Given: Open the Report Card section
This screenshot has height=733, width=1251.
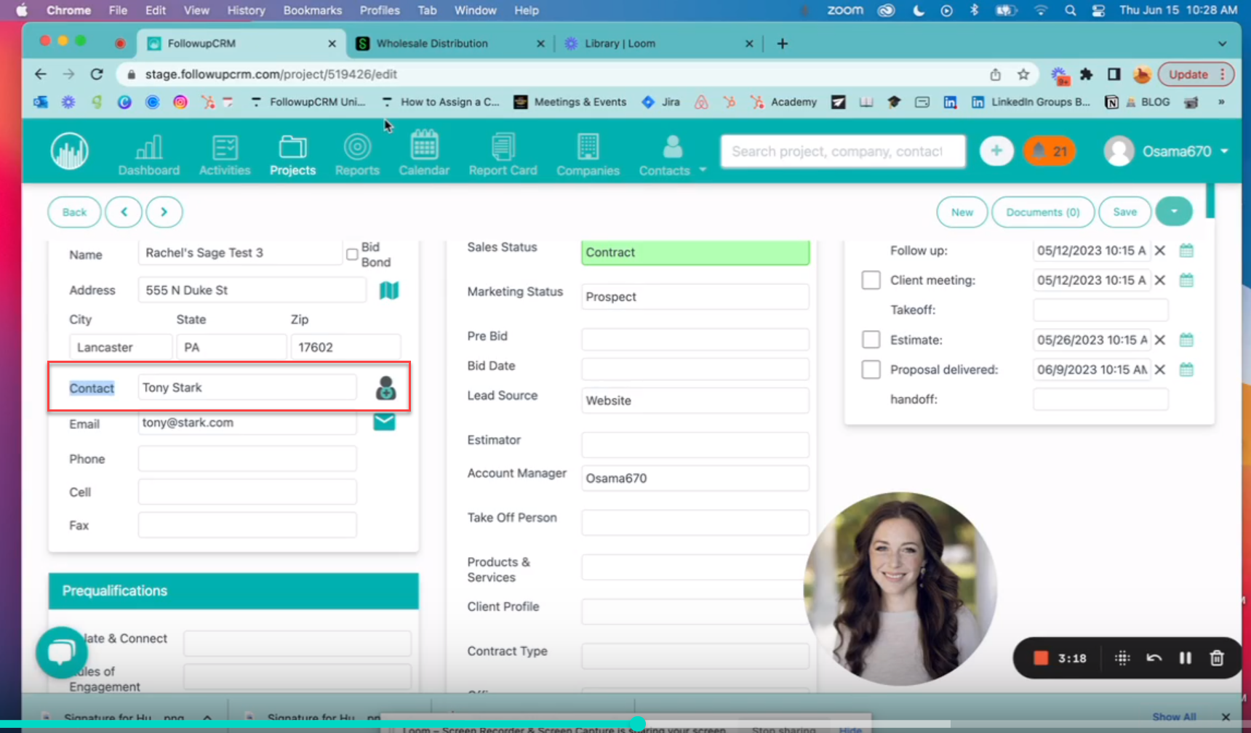Looking at the screenshot, I should click(503, 153).
